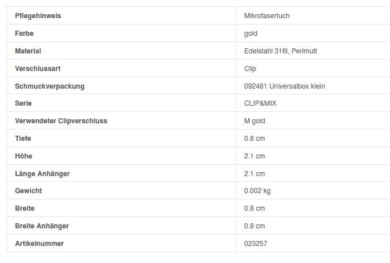The image size is (390, 263).
Task: Click the Gewicht row label
Action: (28, 191)
